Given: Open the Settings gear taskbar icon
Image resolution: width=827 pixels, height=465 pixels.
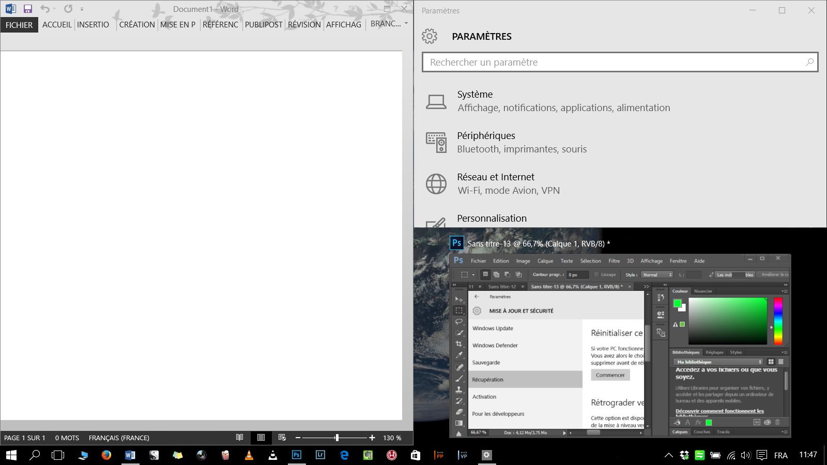Looking at the screenshot, I should (x=486, y=455).
